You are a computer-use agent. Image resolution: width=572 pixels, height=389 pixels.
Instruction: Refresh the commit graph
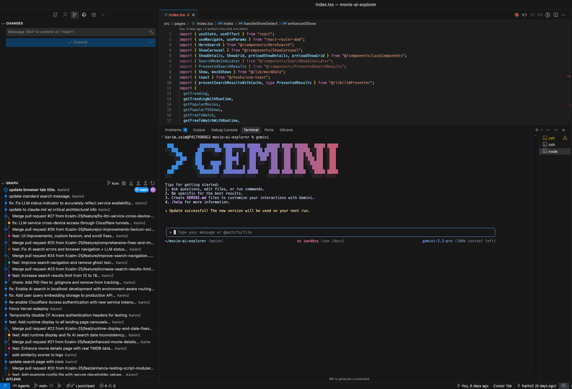click(152, 183)
